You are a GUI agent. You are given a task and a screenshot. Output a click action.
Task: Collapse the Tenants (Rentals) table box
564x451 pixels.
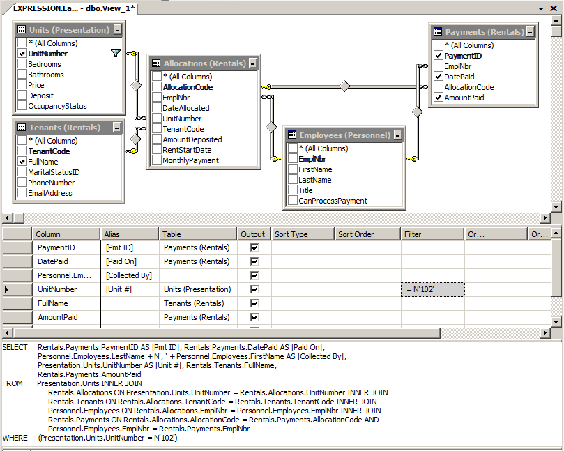[x=116, y=128]
